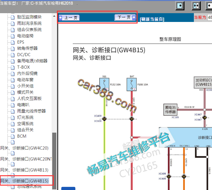Click tree scrollbar up arrow

tap(54, 16)
